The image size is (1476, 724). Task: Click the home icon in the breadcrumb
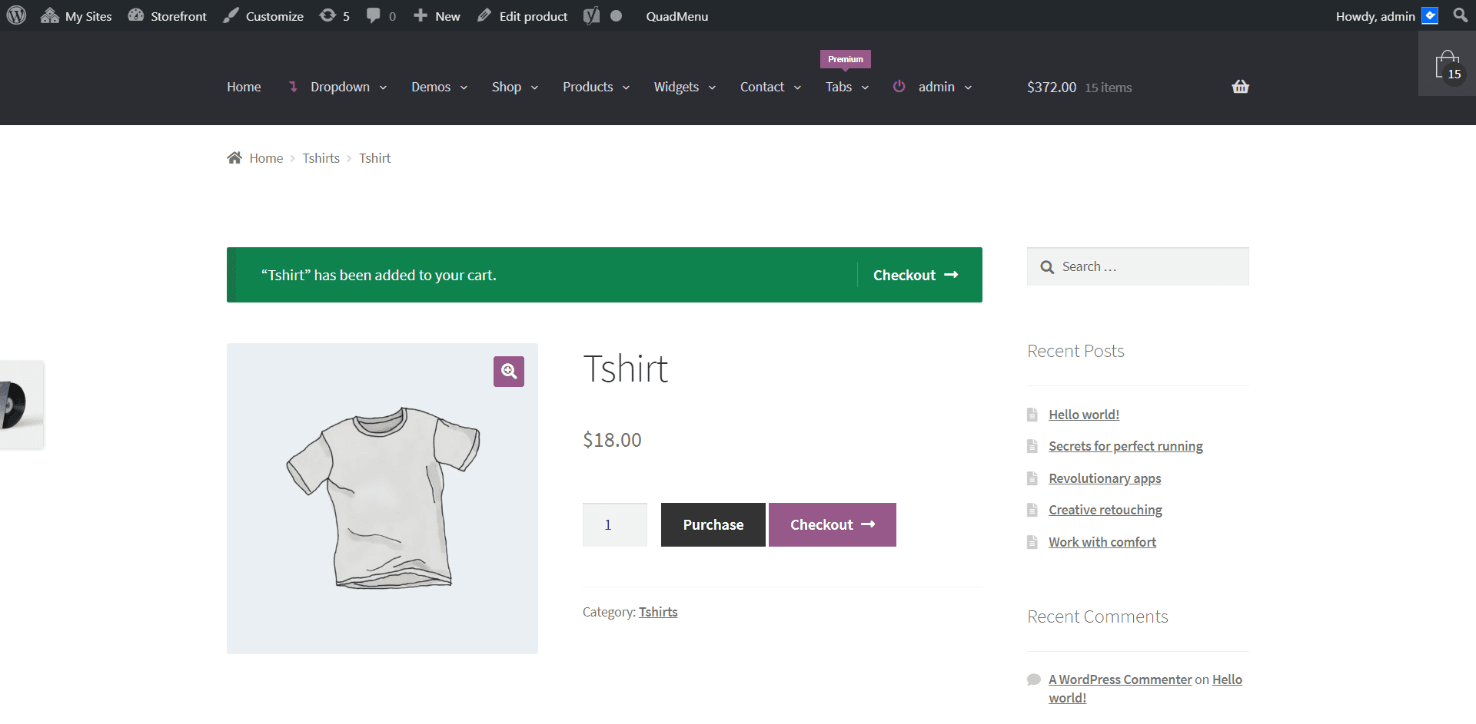235,157
